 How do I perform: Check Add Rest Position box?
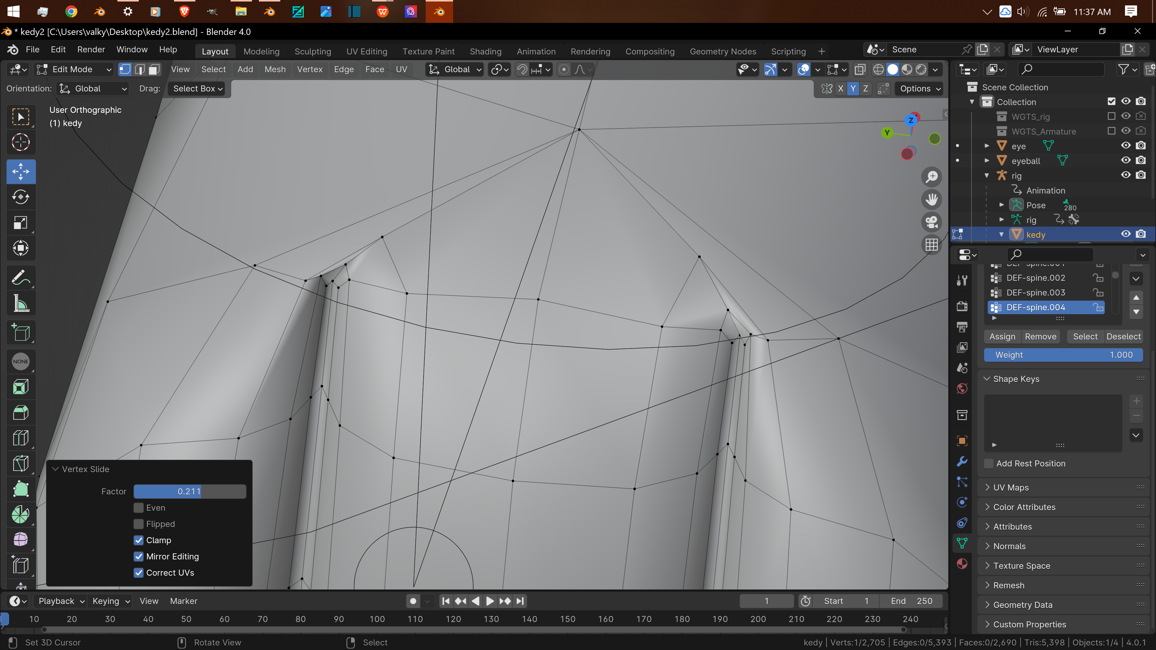pos(989,463)
